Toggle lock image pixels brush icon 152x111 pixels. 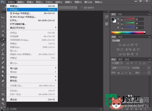[x=123, y=73]
